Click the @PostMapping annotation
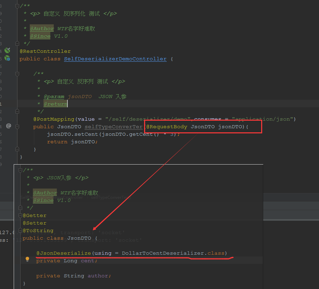Image resolution: width=319 pixels, height=289 pixels. coord(54,119)
